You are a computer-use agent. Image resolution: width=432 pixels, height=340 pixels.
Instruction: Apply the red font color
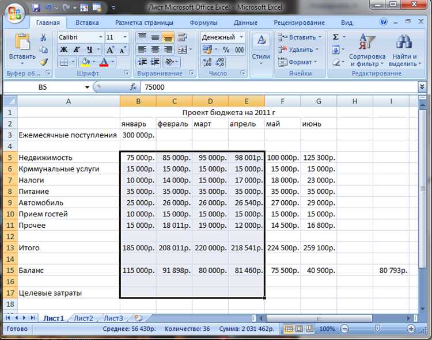(104, 62)
